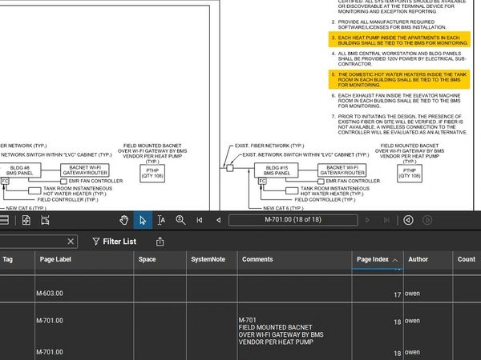Select the Pan hand tool
The image size is (481, 360).
[124, 220]
